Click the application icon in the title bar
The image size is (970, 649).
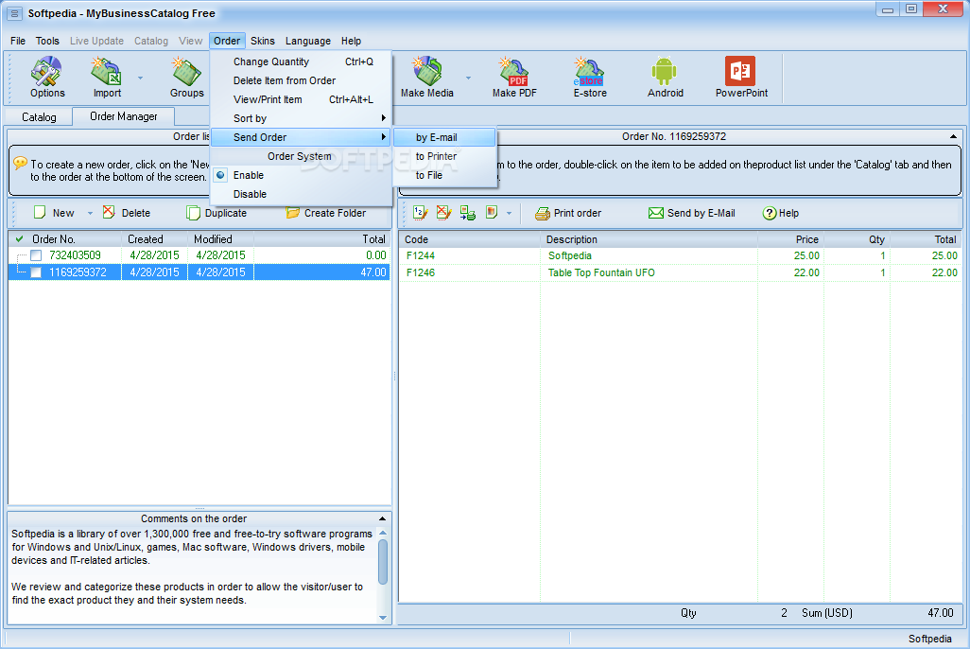(15, 13)
